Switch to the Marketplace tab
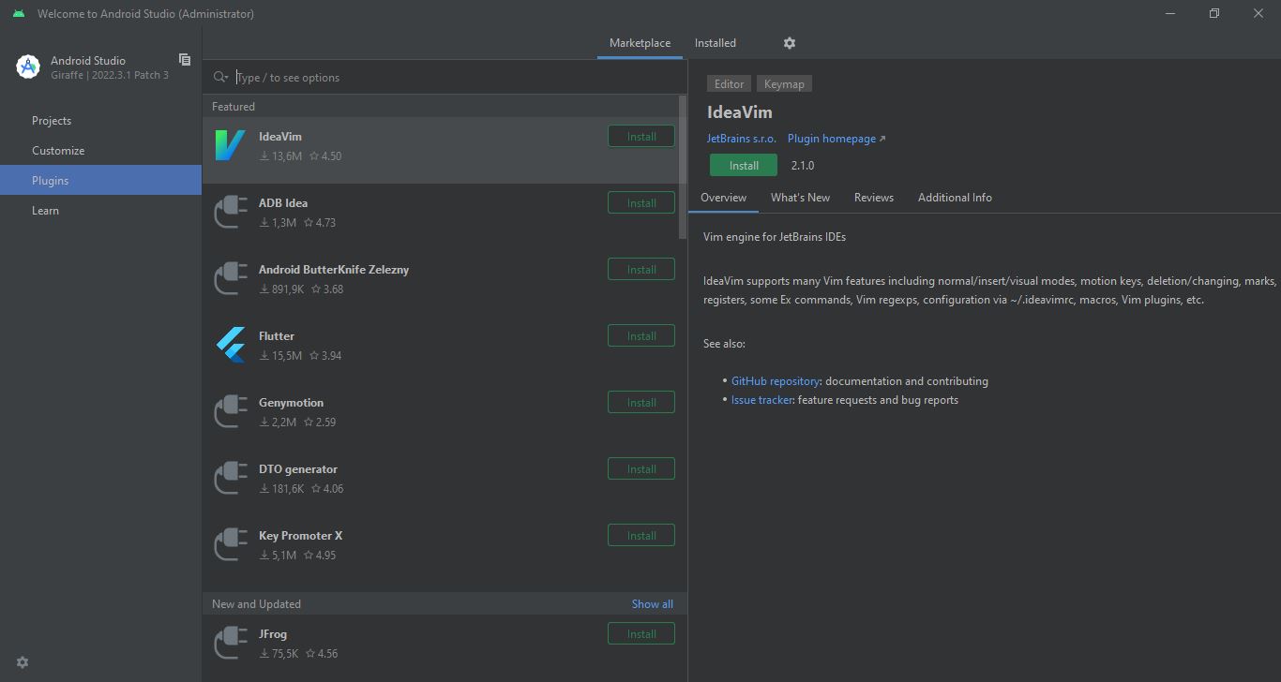This screenshot has width=1281, height=682. (640, 43)
